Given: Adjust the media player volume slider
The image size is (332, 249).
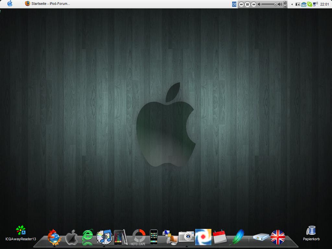Looking at the screenshot, I should (x=269, y=5).
